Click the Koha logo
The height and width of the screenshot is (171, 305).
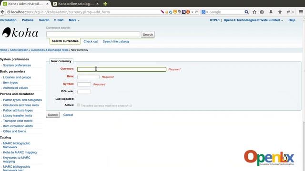click(20, 32)
